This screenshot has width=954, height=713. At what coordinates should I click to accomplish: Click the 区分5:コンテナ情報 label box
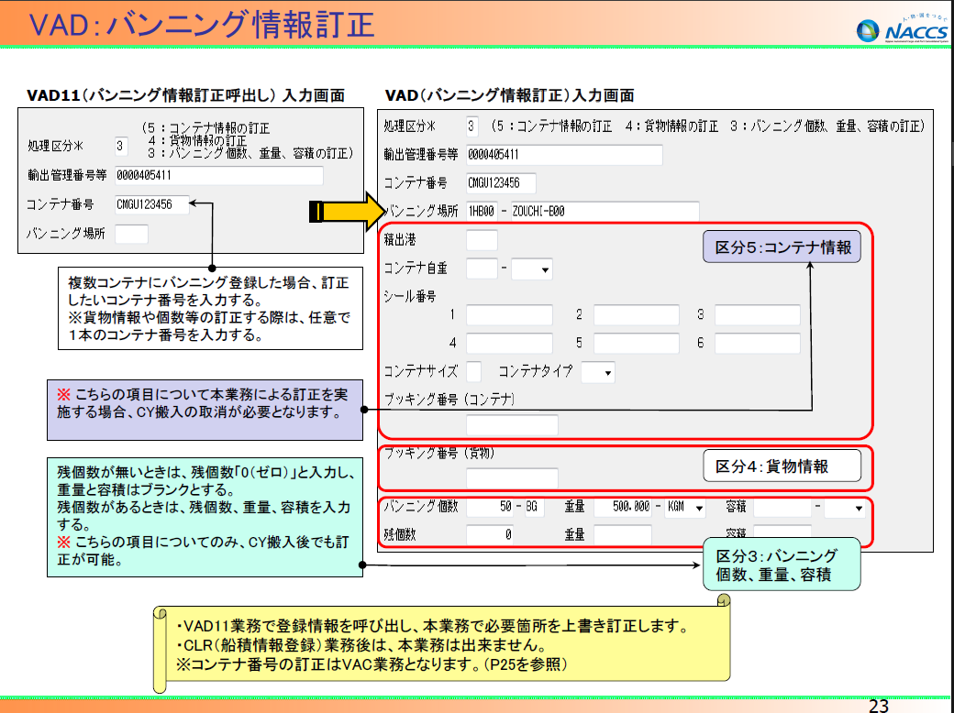click(782, 247)
